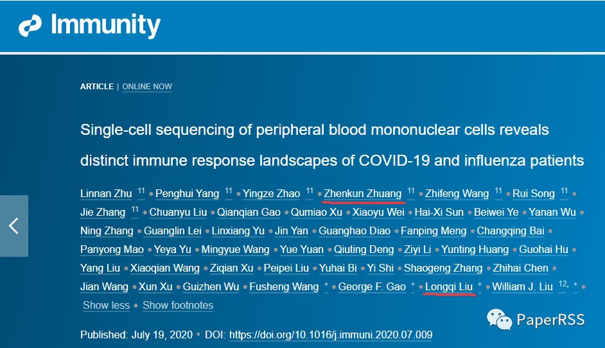Select author Linnan Zhu

point(106,193)
